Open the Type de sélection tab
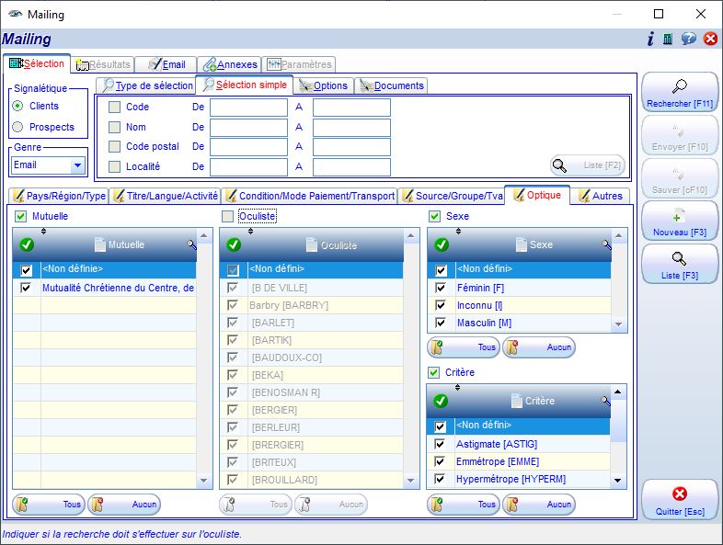Screen dimensions: 723x545 146,85
